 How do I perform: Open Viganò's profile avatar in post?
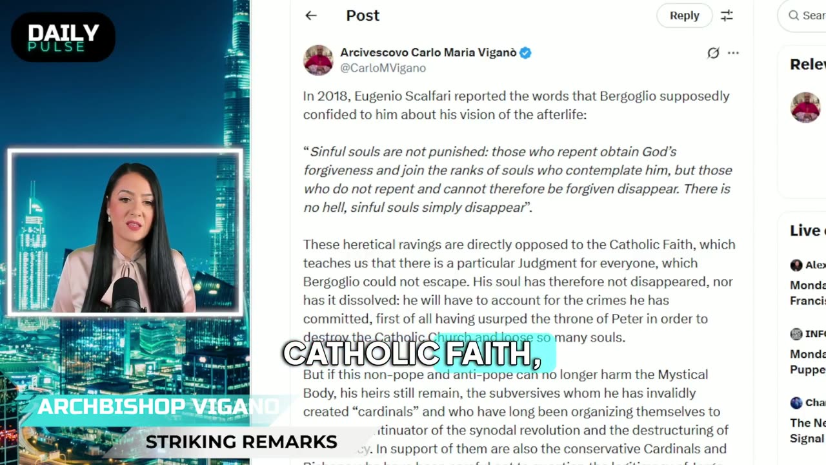click(318, 60)
